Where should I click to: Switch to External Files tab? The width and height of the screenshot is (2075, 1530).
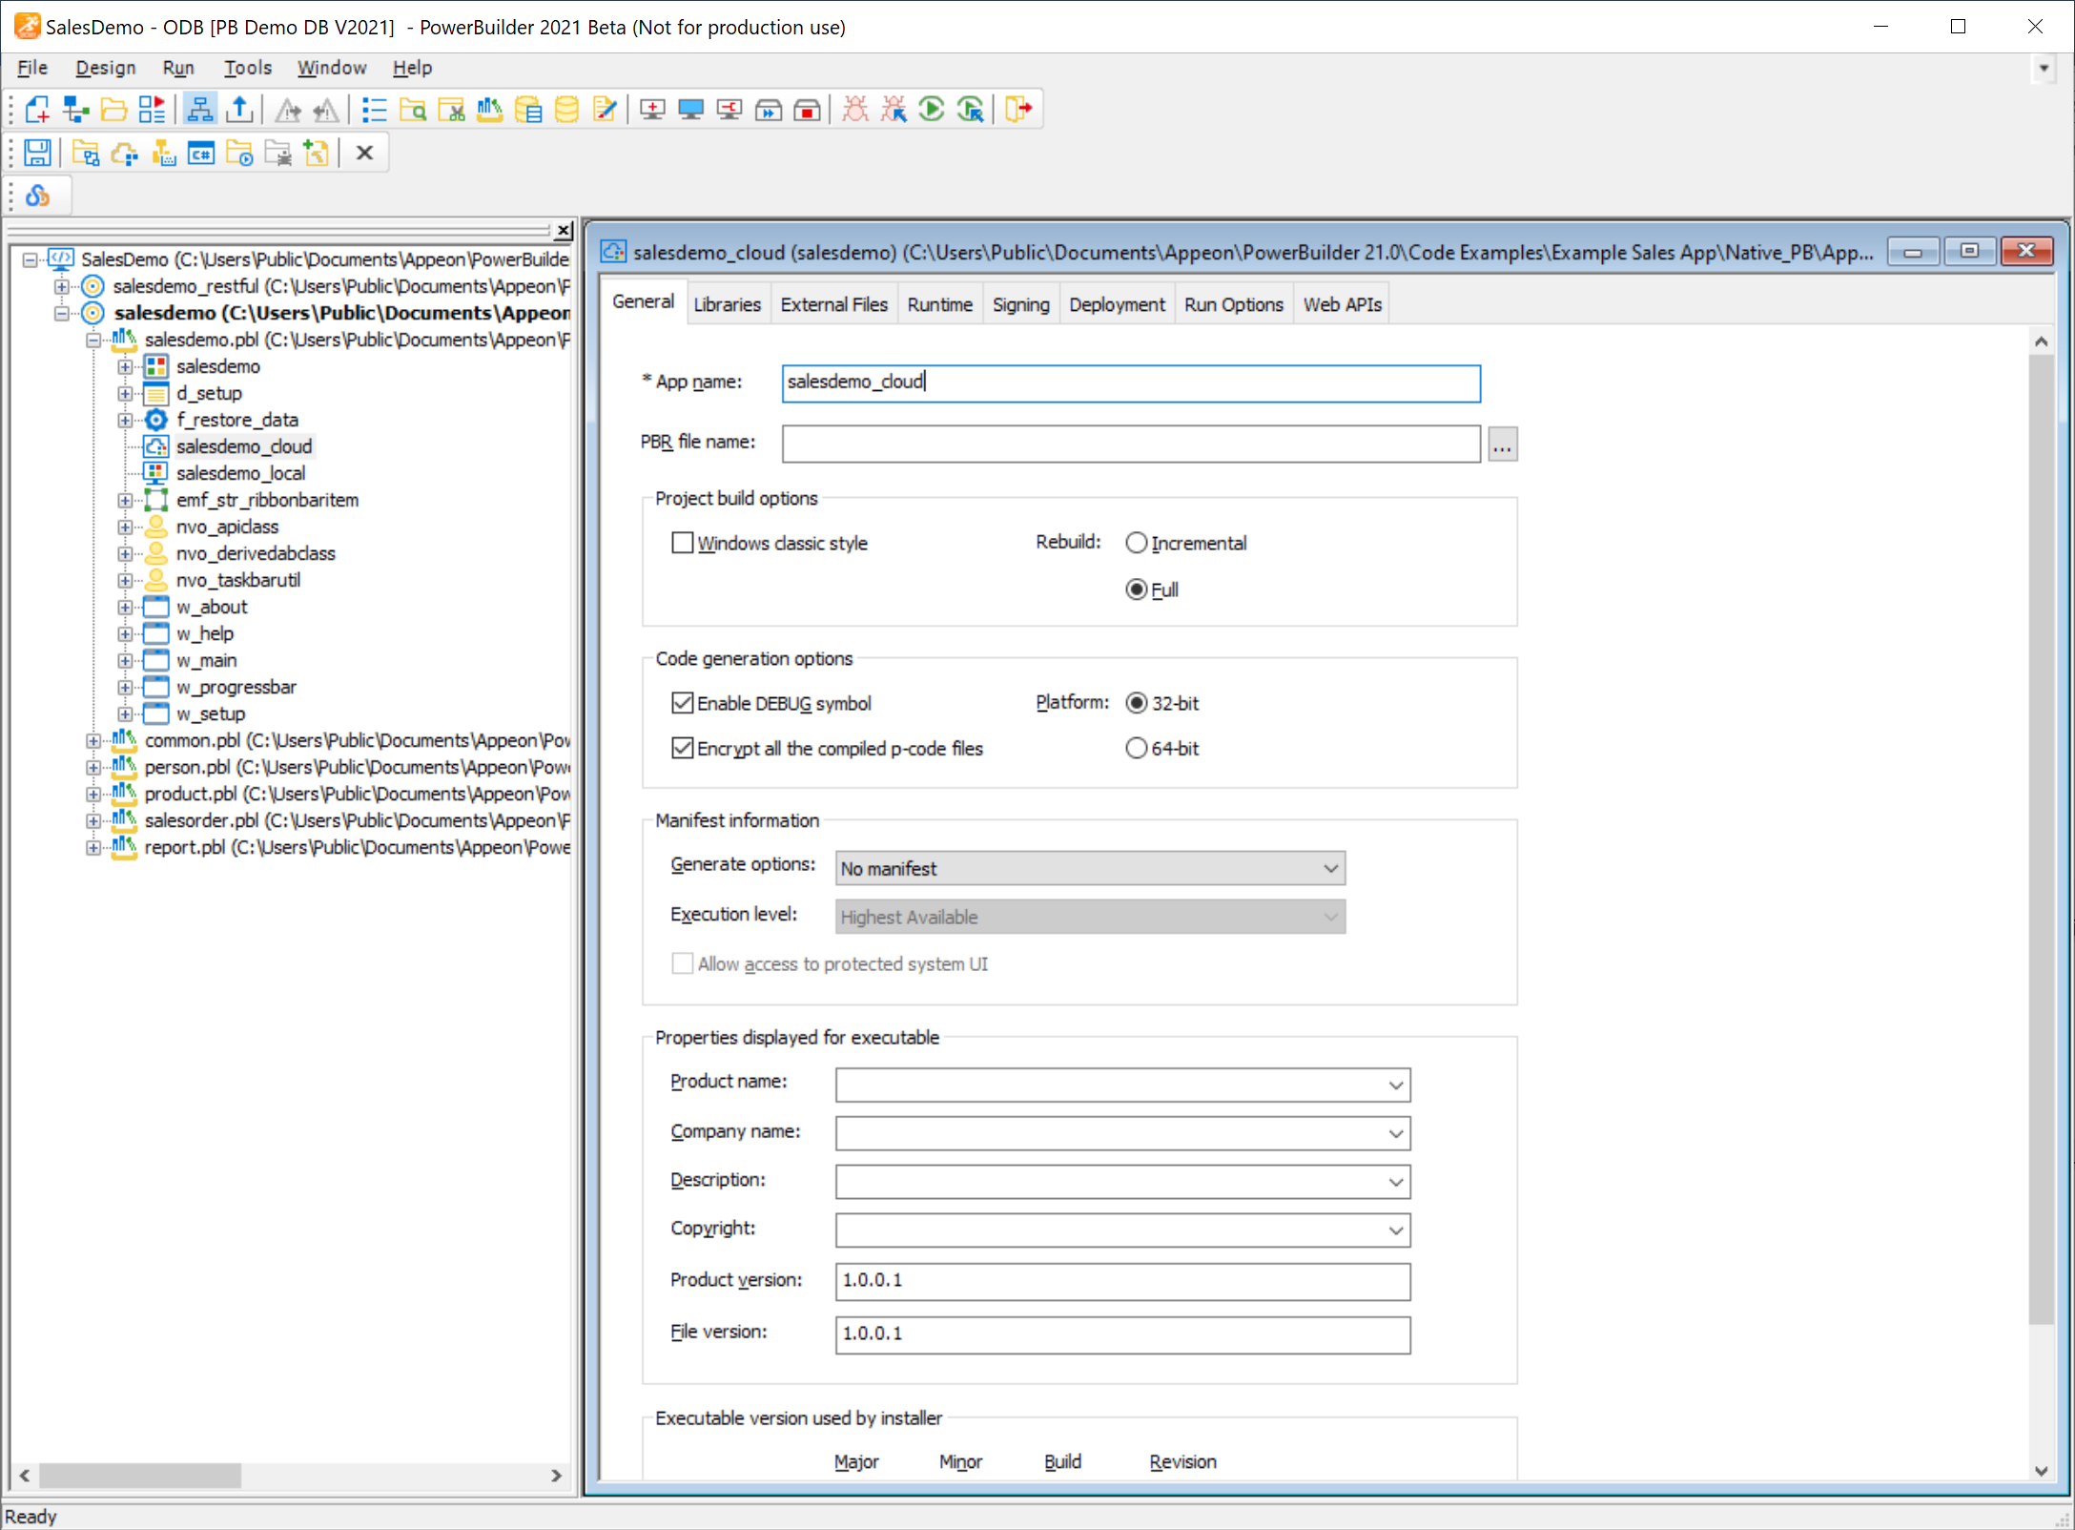[833, 304]
